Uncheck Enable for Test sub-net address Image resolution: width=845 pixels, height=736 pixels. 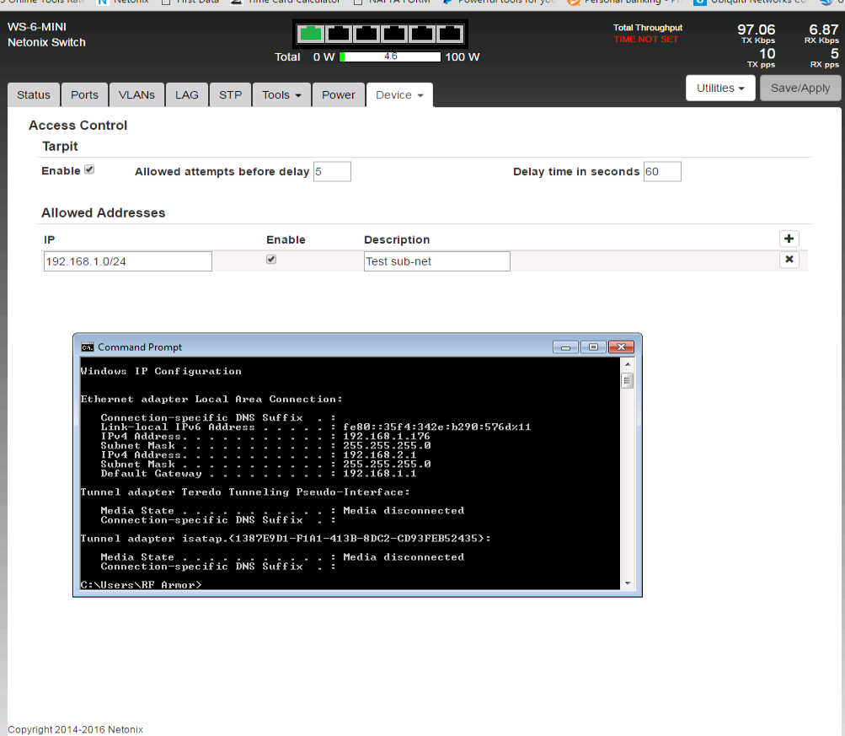point(271,260)
